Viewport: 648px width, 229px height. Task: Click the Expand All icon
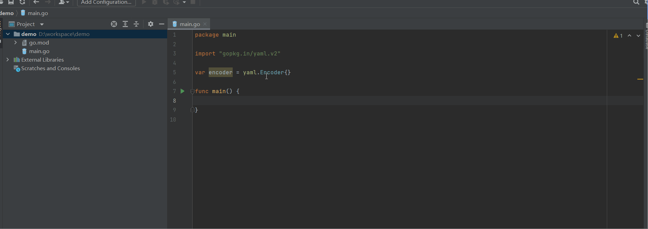point(125,24)
